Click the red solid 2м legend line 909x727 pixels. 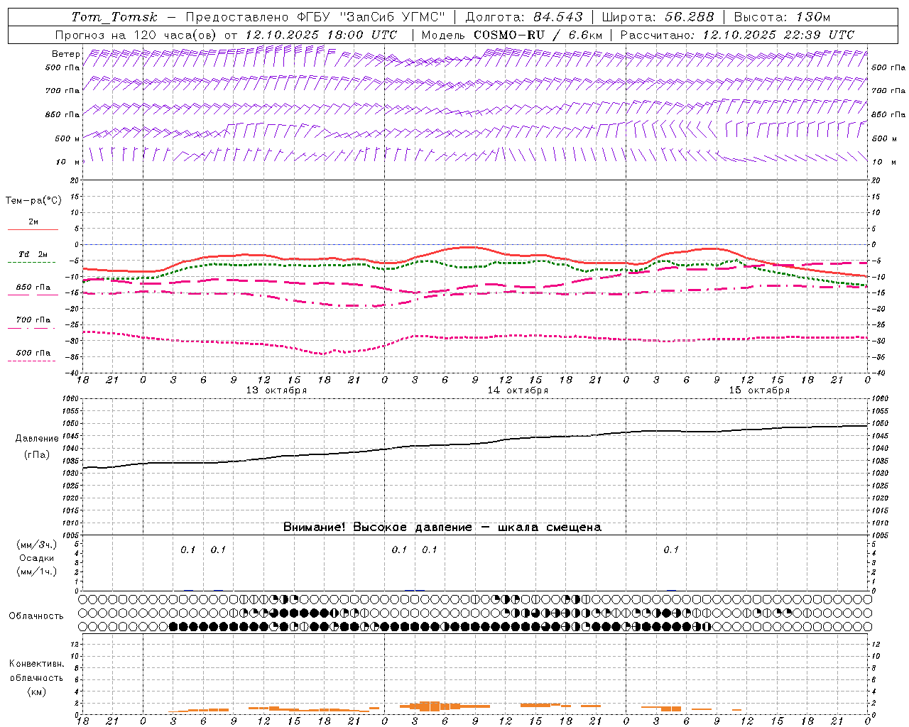coord(33,230)
